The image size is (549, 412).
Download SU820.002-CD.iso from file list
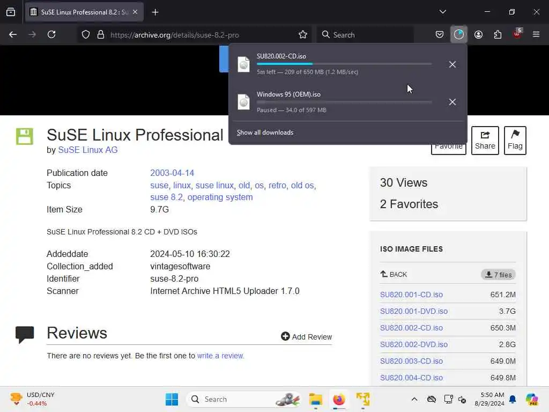click(x=411, y=328)
